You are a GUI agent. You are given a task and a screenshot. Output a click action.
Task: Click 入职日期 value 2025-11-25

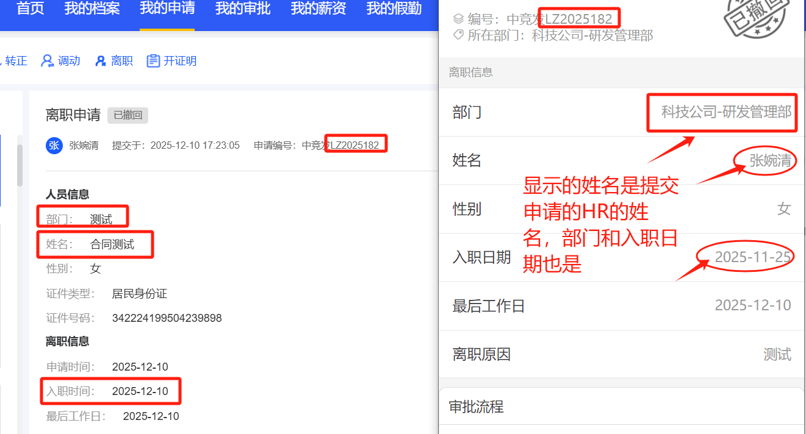pos(753,257)
